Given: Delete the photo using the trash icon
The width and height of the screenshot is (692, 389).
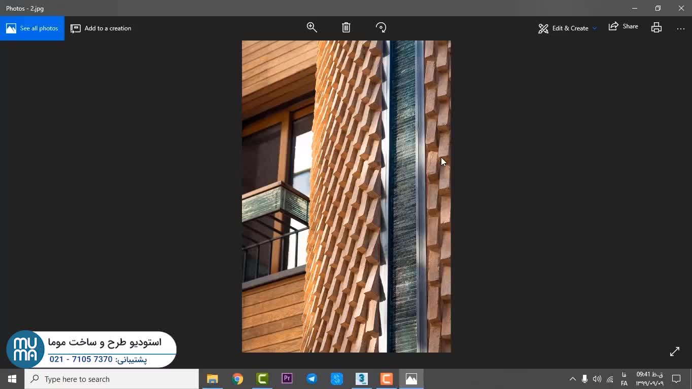Looking at the screenshot, I should click(x=346, y=28).
